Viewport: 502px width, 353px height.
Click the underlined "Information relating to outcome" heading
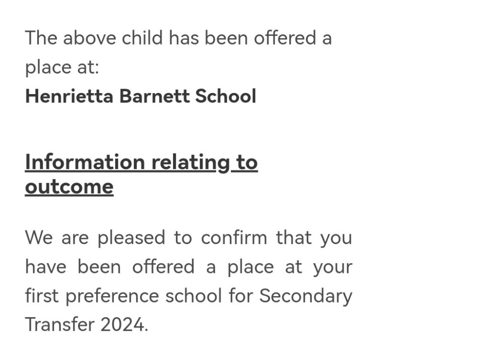click(x=141, y=163)
